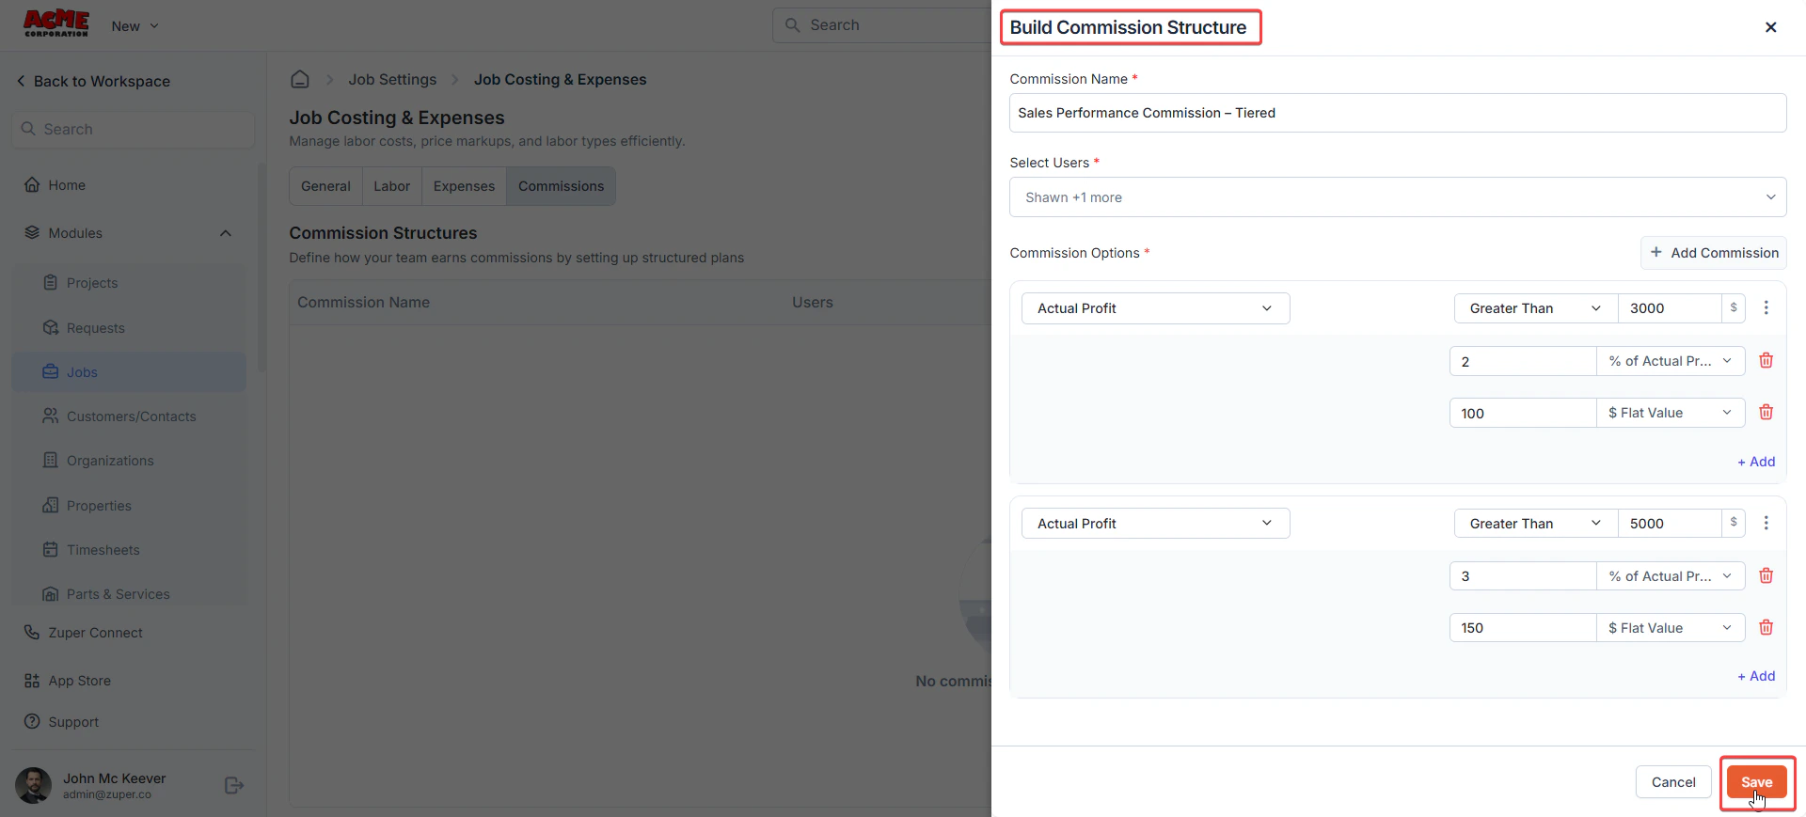This screenshot has height=817, width=1806.
Task: Delete the 3 percent commission row
Action: [1766, 576]
